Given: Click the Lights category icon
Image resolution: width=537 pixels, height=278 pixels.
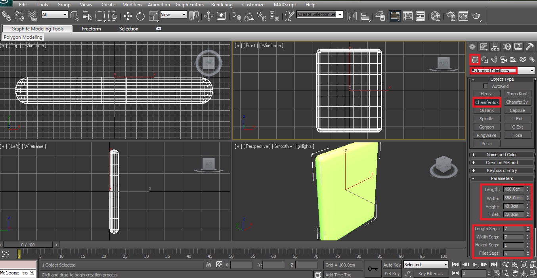Looking at the screenshot, I should click(494, 60).
